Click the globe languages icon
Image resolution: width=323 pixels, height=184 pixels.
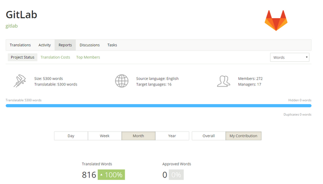(122, 81)
